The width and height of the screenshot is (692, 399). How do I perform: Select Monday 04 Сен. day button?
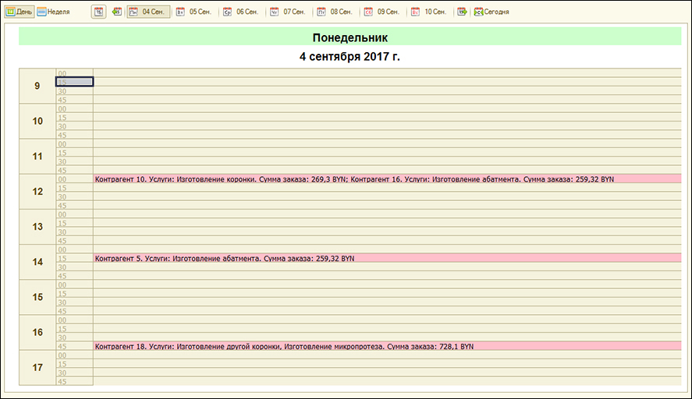click(148, 12)
